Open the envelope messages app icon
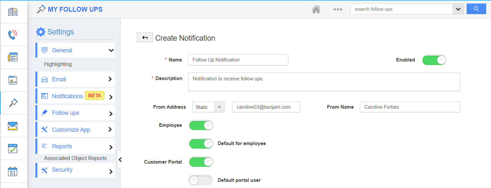The width and height of the screenshot is (491, 188). pos(13,126)
